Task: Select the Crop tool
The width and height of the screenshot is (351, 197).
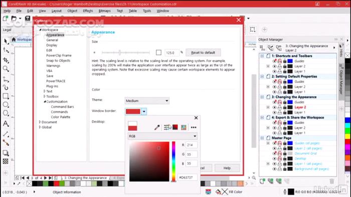Action: tap(6, 60)
